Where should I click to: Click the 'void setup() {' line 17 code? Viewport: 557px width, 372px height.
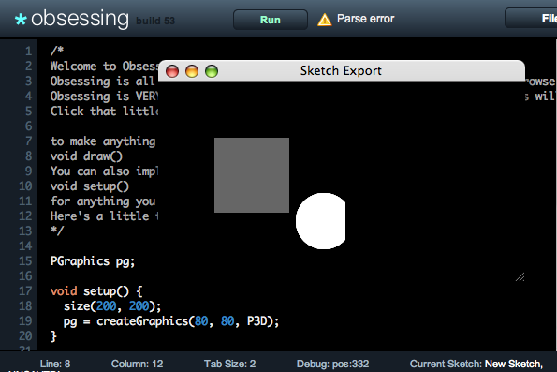pyautogui.click(x=96, y=291)
